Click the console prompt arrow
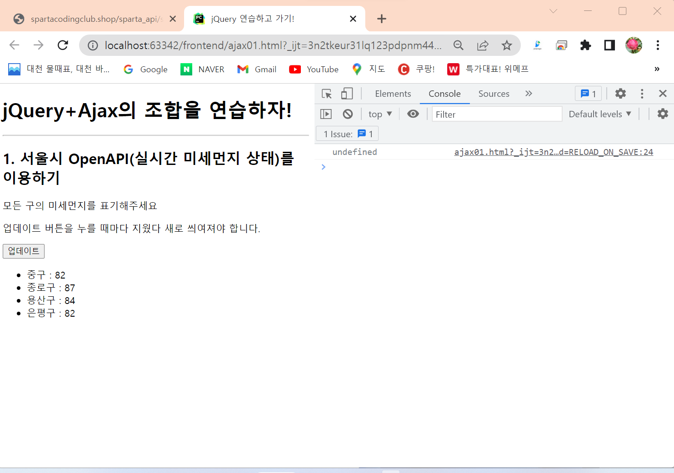Viewport: 674px width, 473px height. pyautogui.click(x=324, y=167)
